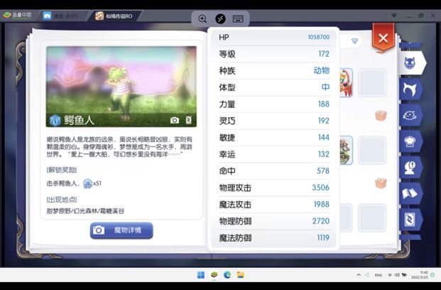The width and height of the screenshot is (441, 290).
Task: Open Microsoft Edge from taskbar
Action: [x=227, y=275]
